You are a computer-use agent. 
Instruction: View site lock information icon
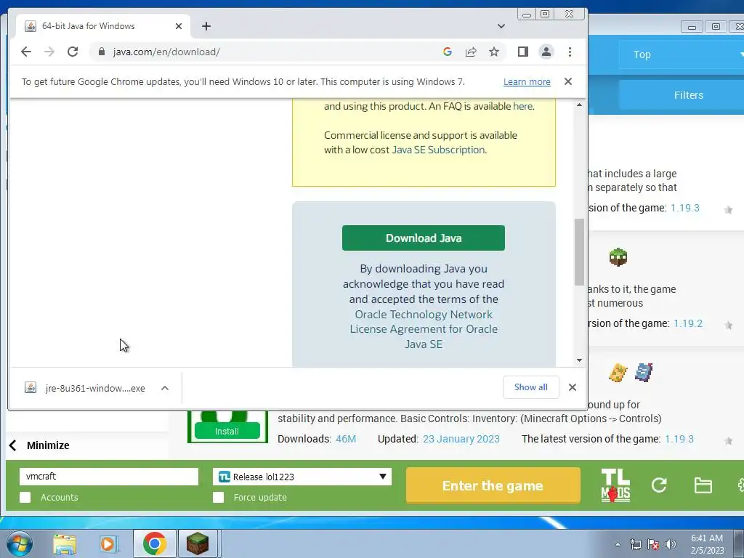[101, 52]
